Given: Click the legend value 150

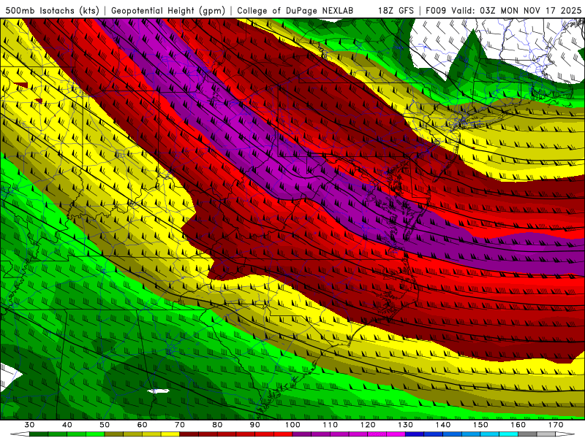Looking at the screenshot, I should coord(481,425).
